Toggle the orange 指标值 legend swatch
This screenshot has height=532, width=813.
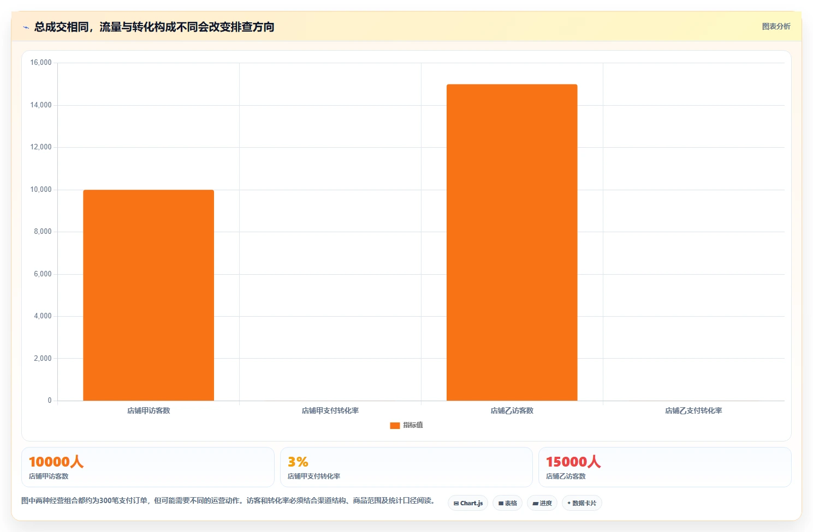(x=395, y=426)
